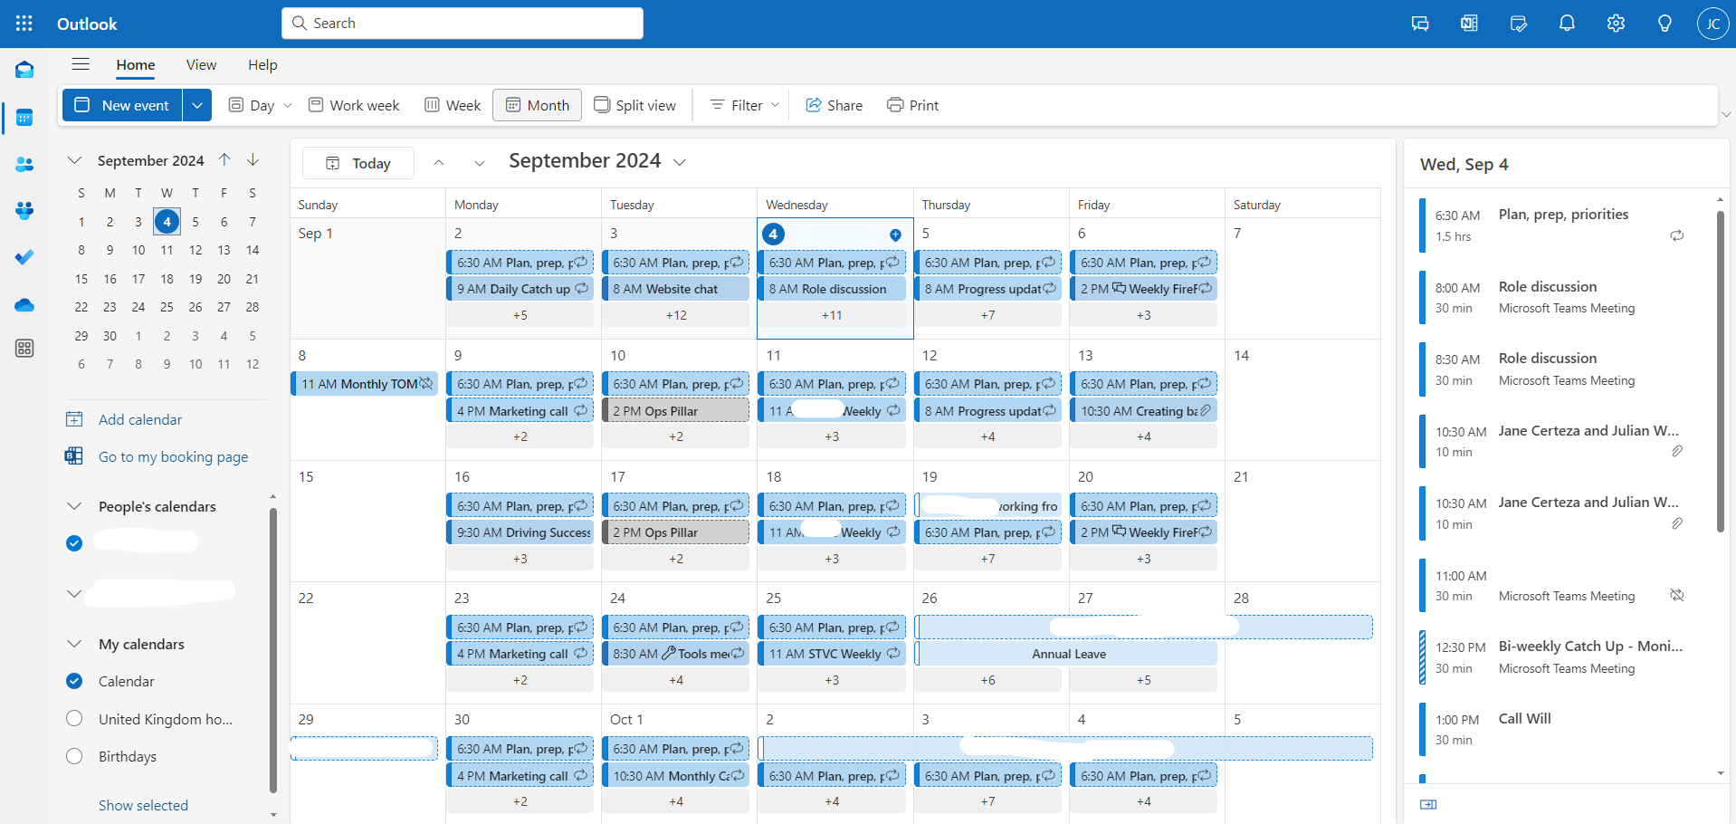Open the Calendar app in the sidebar
The image size is (1736, 824).
[x=24, y=118]
